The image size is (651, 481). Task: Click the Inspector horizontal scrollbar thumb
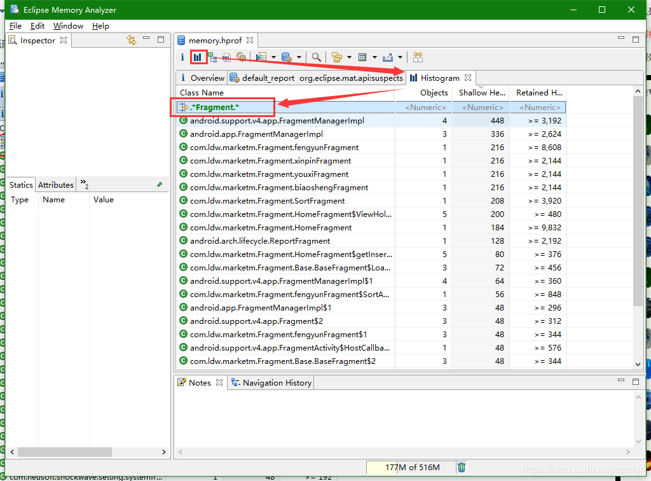click(65, 452)
